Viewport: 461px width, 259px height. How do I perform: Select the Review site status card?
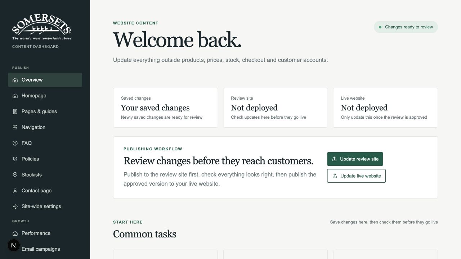(276, 108)
